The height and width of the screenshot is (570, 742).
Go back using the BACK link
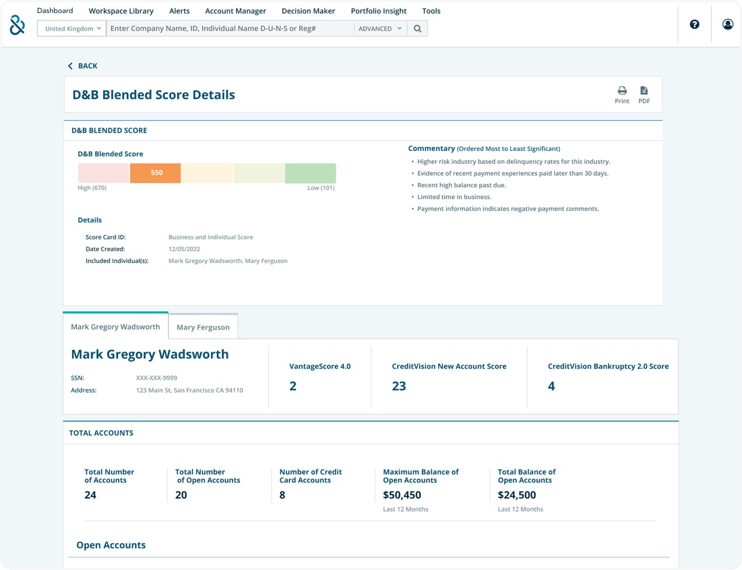tap(88, 66)
